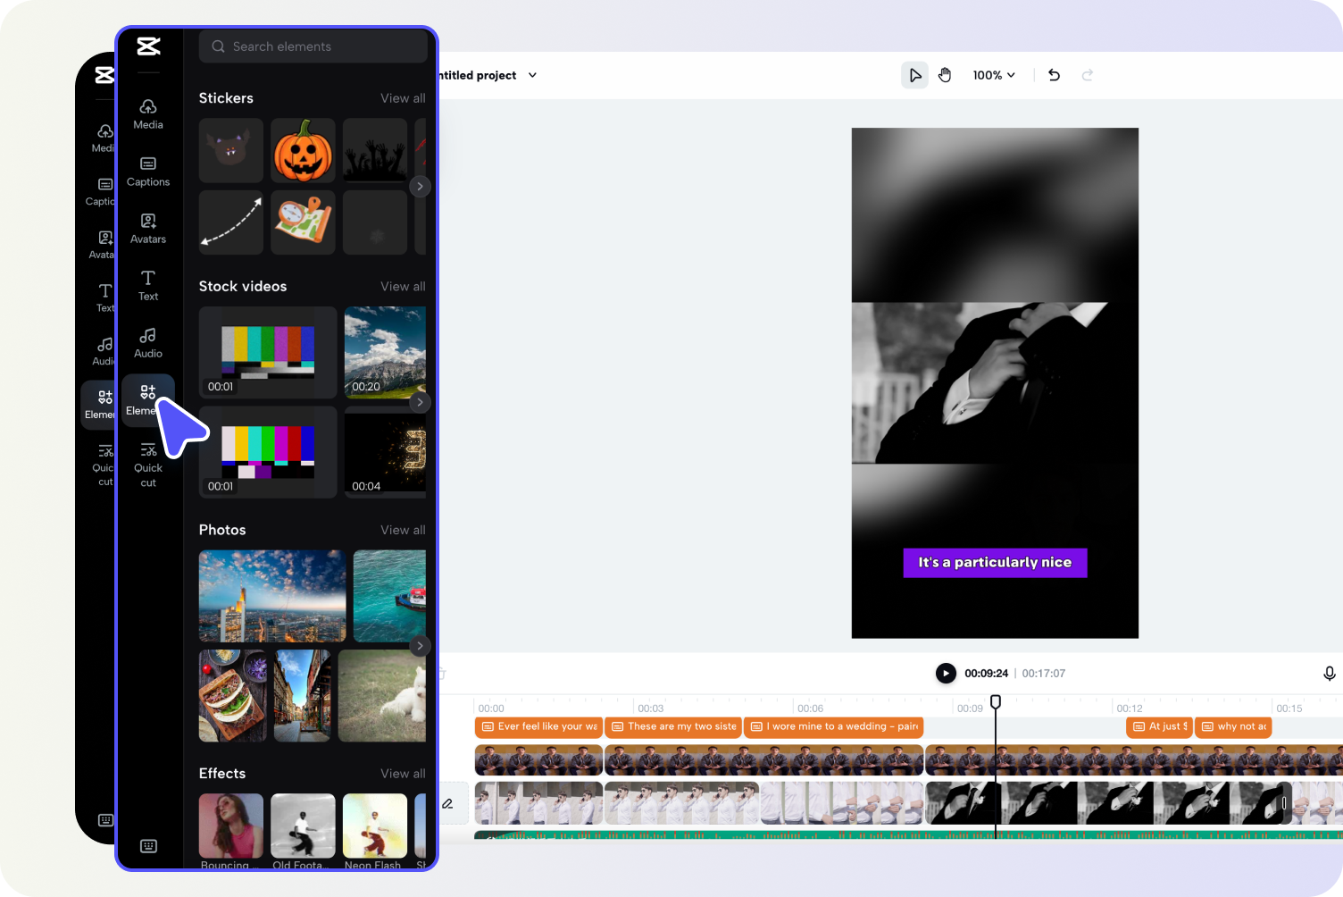This screenshot has width=1343, height=897.
Task: Click the undo arrow
Action: pyautogui.click(x=1054, y=75)
